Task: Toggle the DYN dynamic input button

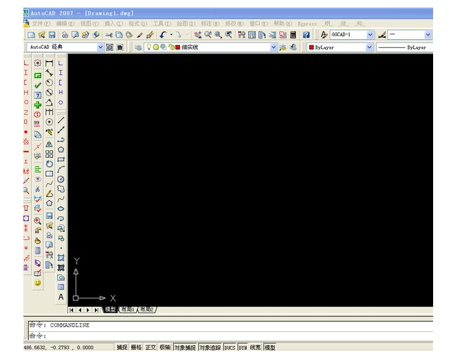Action: coord(243,347)
